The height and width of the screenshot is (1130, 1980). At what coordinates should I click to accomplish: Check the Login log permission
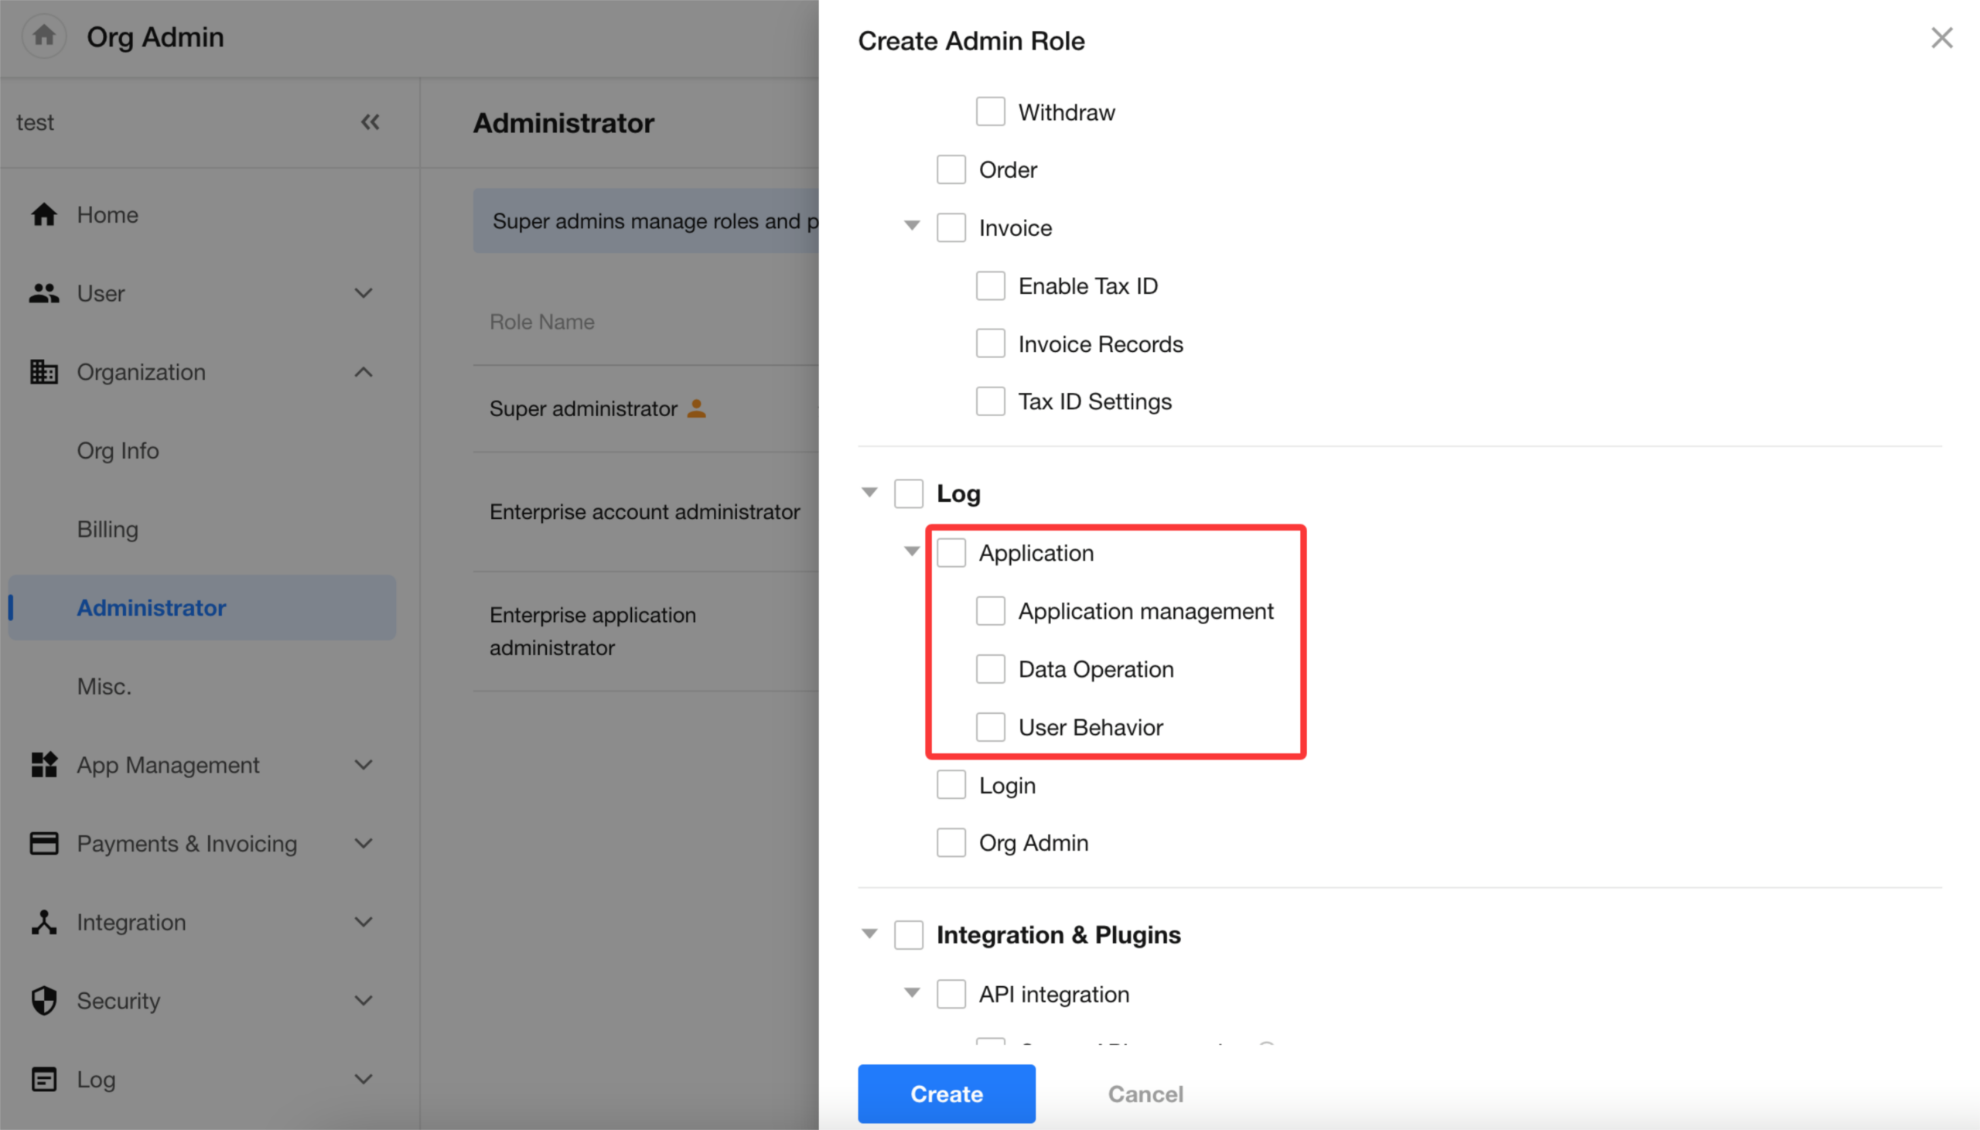pos(951,784)
